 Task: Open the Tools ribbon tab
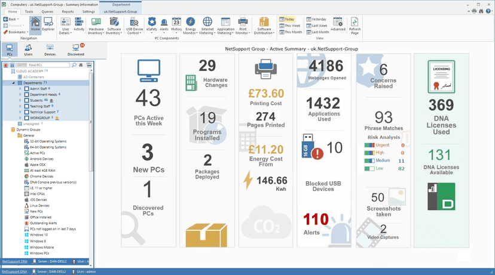pyautogui.click(x=29, y=12)
